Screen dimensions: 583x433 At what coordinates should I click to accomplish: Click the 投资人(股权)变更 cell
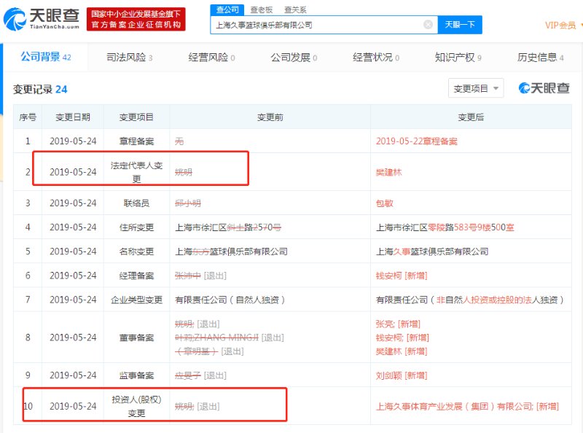pos(136,406)
